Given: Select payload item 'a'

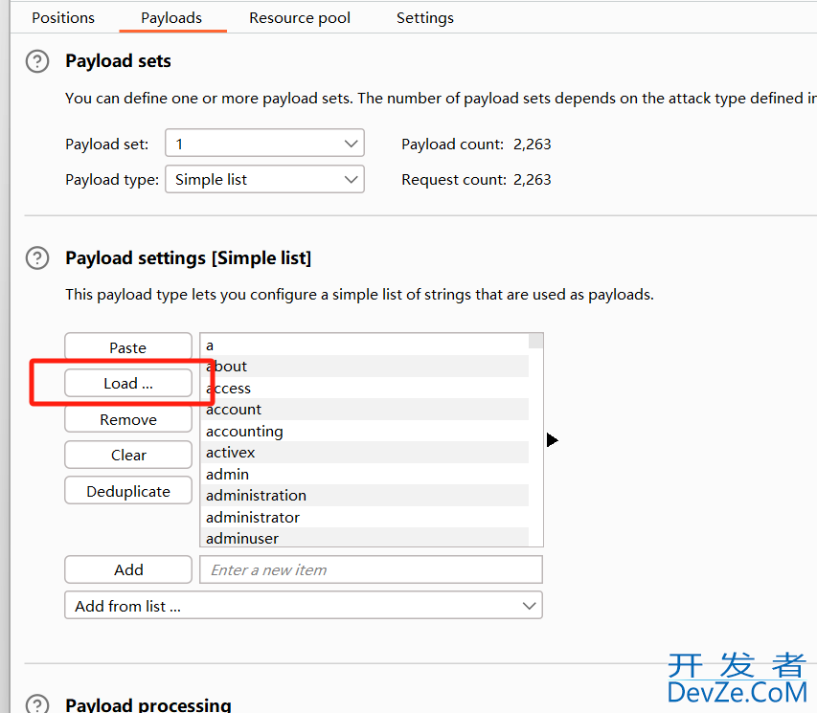Looking at the screenshot, I should click(365, 345).
